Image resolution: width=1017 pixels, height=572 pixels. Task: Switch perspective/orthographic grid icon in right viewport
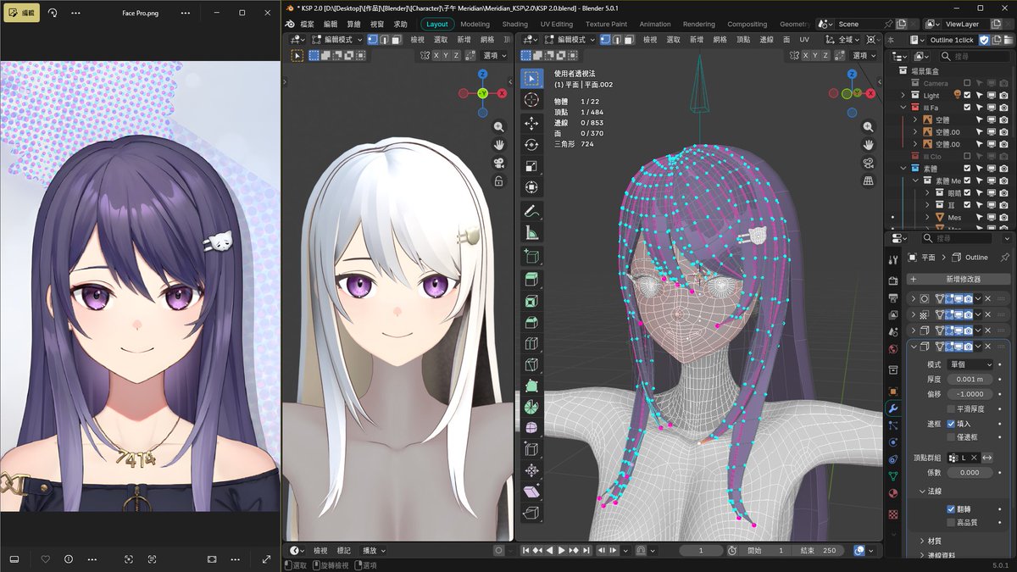pyautogui.click(x=869, y=181)
